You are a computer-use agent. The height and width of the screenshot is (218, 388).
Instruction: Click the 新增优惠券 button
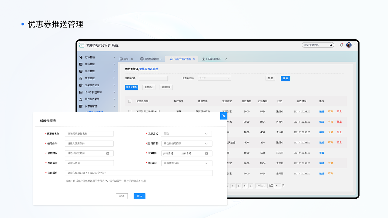pyautogui.click(x=132, y=87)
